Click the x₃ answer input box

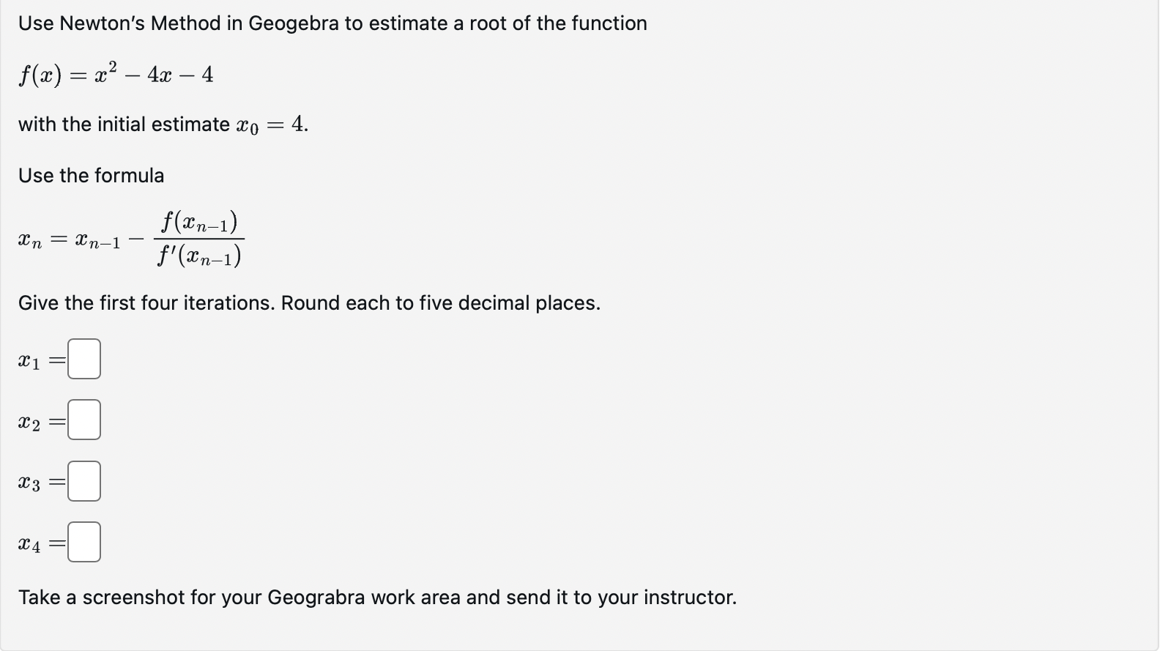click(x=83, y=480)
